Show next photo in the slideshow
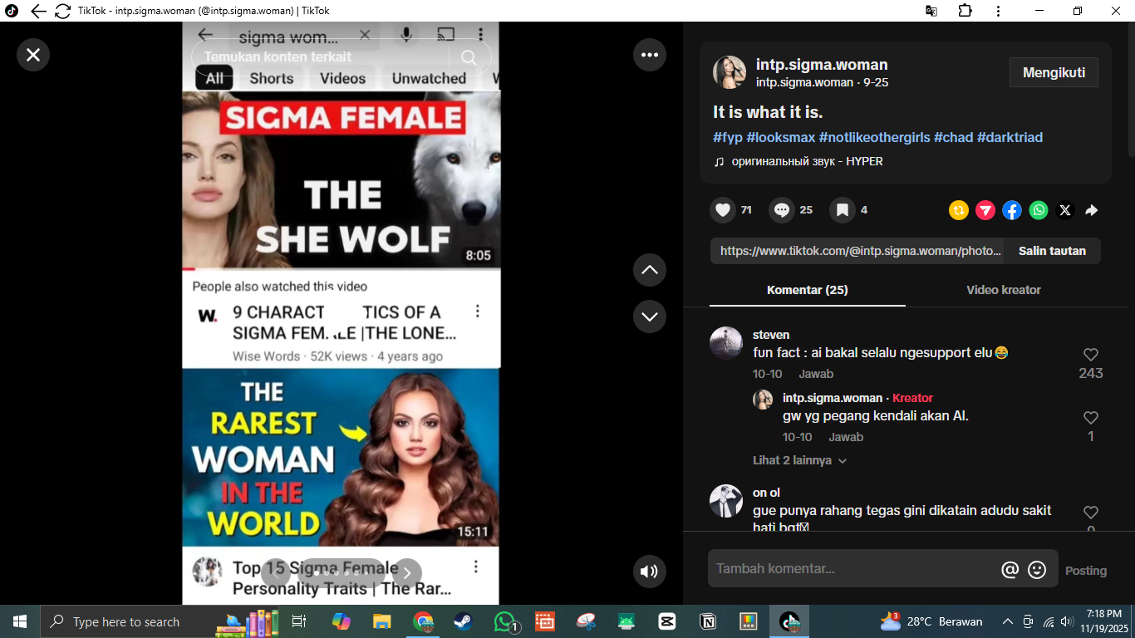 point(407,573)
